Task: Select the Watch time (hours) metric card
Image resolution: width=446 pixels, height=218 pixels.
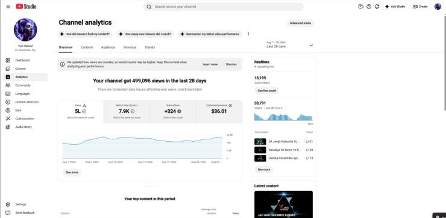Action: pyautogui.click(x=127, y=112)
